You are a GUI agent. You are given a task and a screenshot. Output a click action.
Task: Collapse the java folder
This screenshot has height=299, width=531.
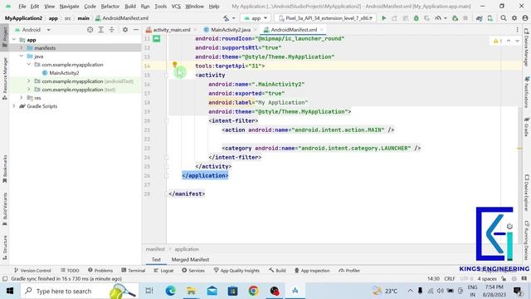point(22,56)
